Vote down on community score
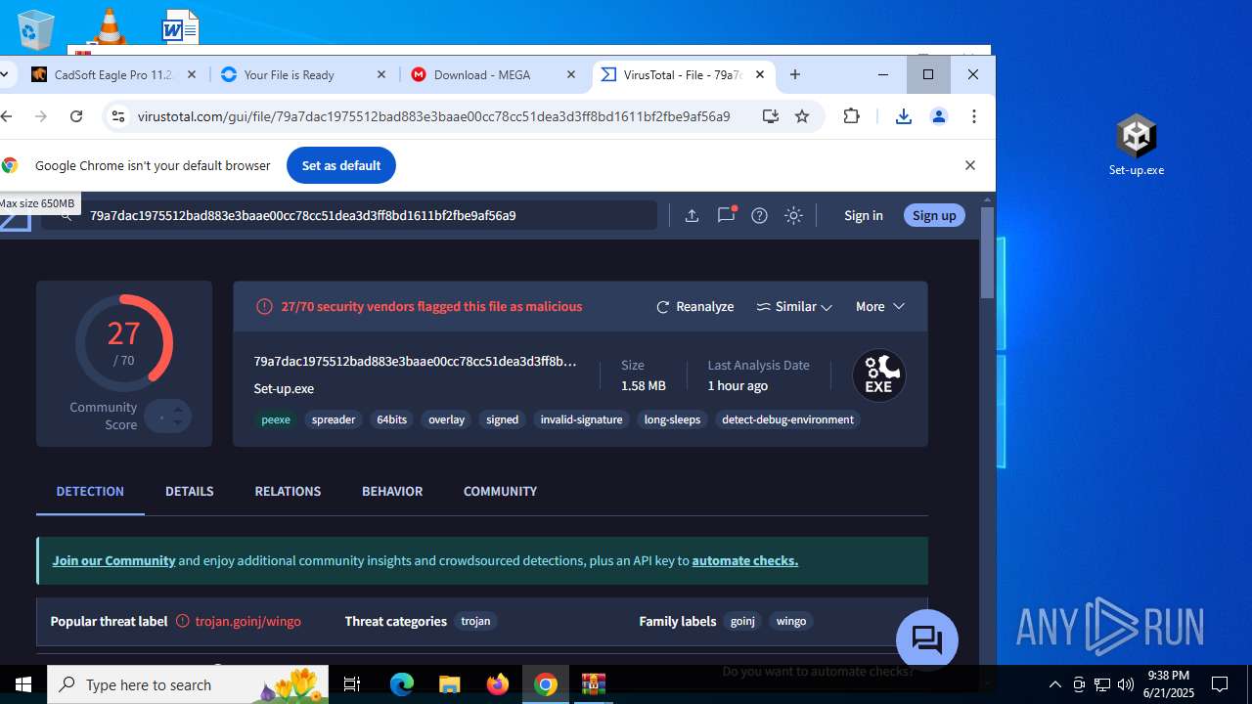The width and height of the screenshot is (1252, 704). click(178, 422)
